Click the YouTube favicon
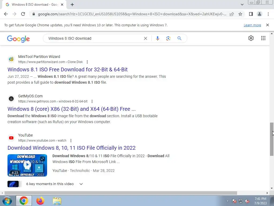The width and height of the screenshot is (274, 206). pyautogui.click(x=11, y=138)
